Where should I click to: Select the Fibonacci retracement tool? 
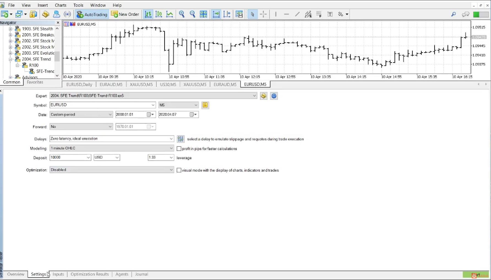point(319,14)
